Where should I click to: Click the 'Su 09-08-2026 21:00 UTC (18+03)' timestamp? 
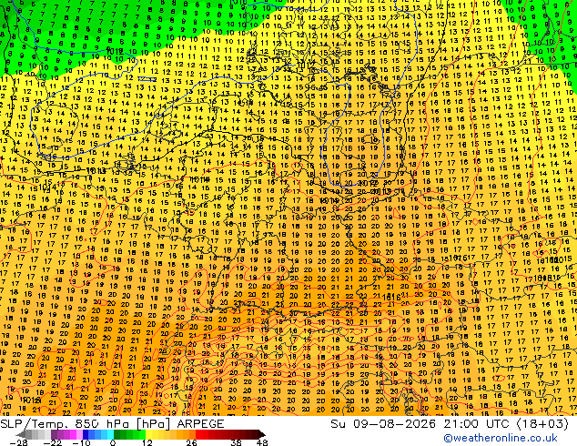point(450,423)
